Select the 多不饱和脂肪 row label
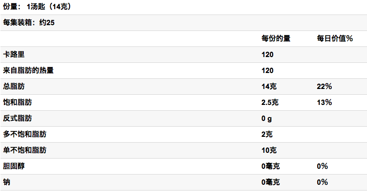Image resolution: width=367 pixels, height=191 pixels. (x=25, y=134)
